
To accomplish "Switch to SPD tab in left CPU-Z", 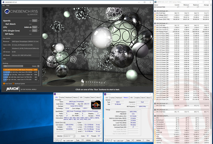I will tap(81, 98).
